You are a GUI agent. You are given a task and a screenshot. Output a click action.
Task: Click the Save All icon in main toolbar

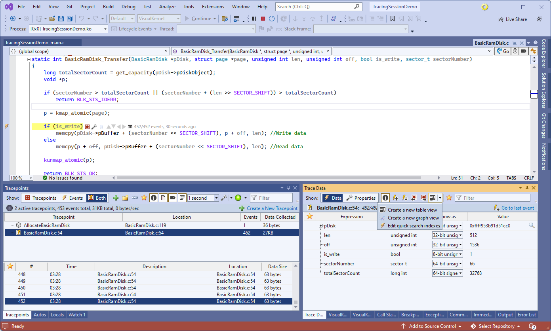point(70,19)
